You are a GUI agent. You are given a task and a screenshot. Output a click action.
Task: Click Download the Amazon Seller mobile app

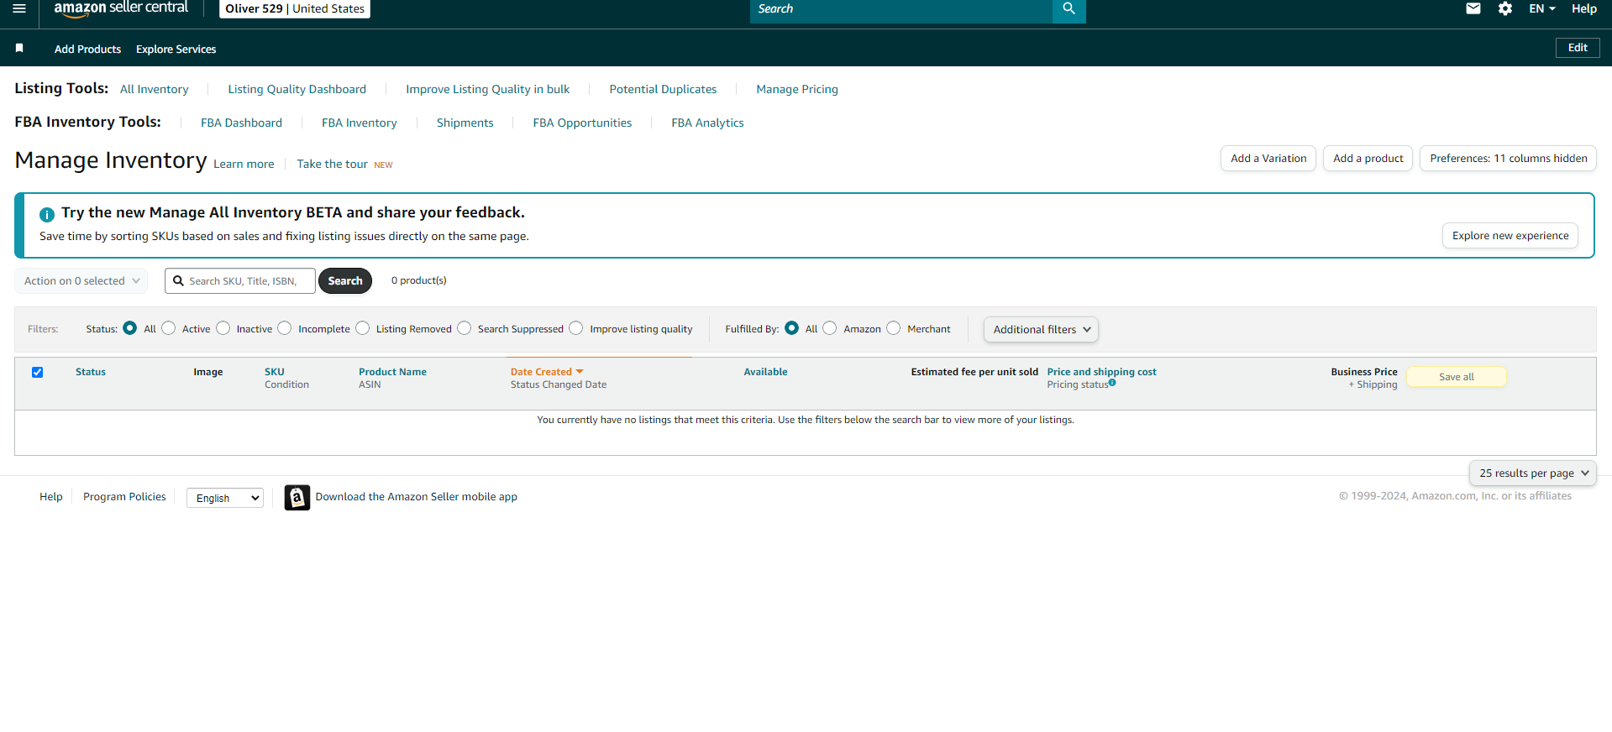point(417,497)
